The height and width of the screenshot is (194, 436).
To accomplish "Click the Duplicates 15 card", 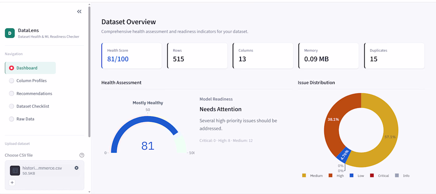I will pos(394,56).
